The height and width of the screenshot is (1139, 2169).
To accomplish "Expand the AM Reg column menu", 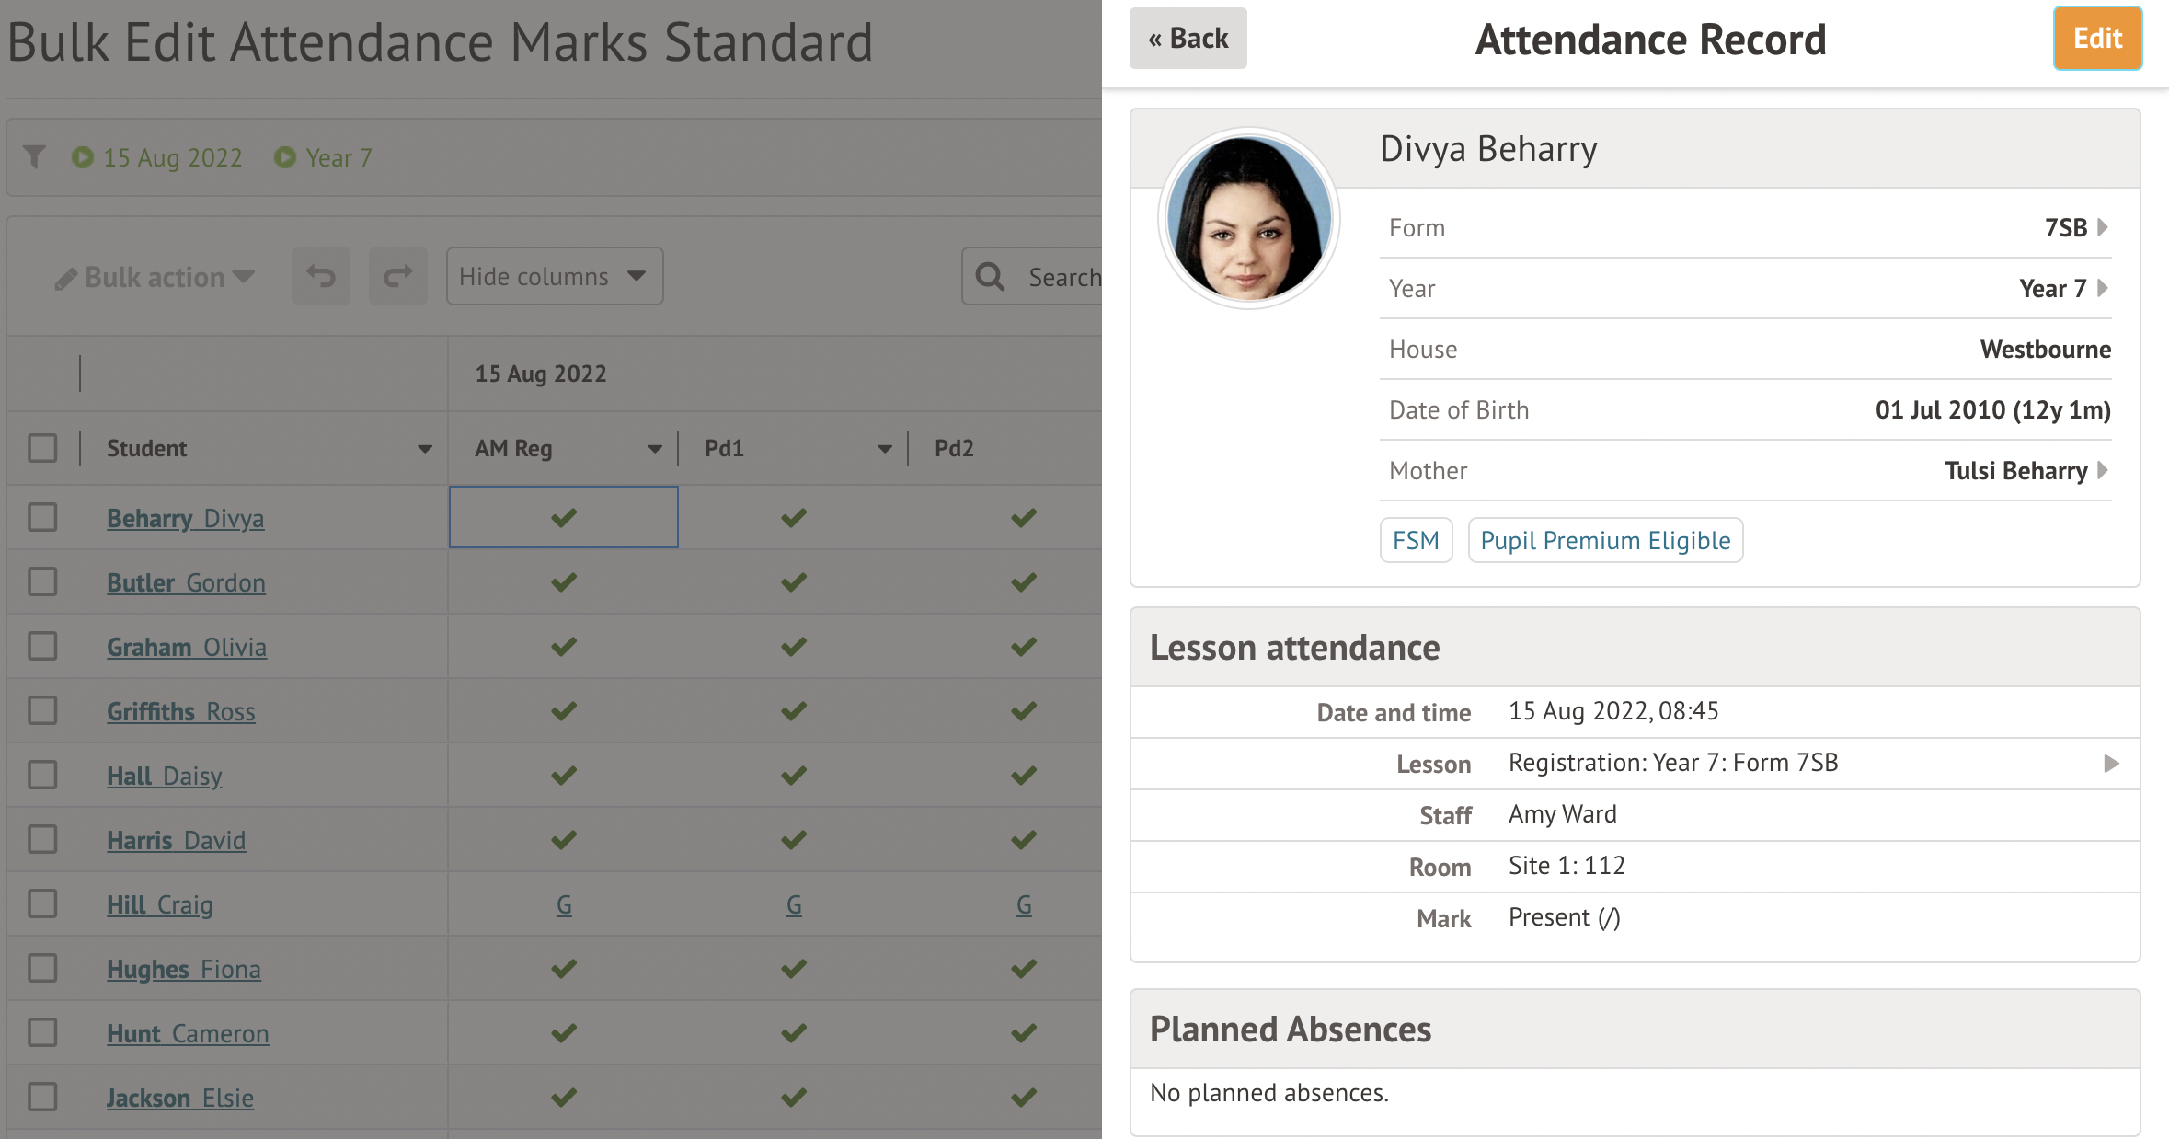I will [x=654, y=449].
